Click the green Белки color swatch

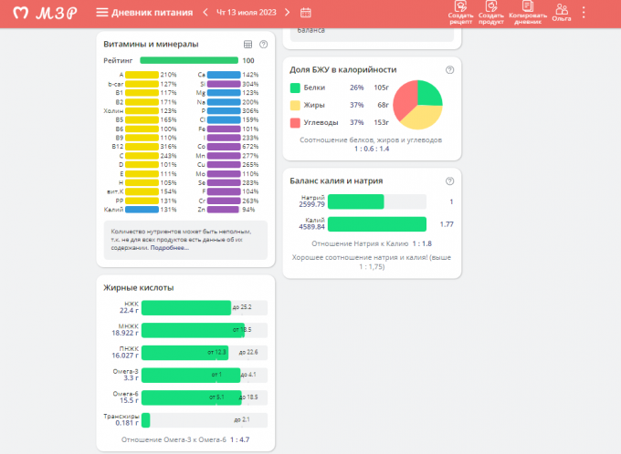(x=295, y=88)
